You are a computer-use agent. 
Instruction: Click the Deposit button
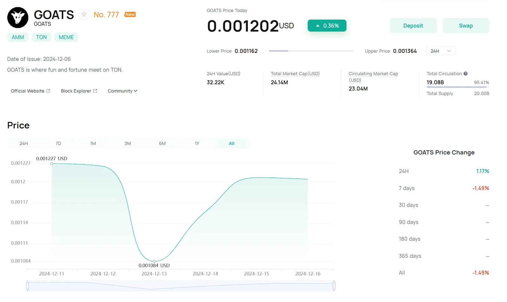pos(413,26)
